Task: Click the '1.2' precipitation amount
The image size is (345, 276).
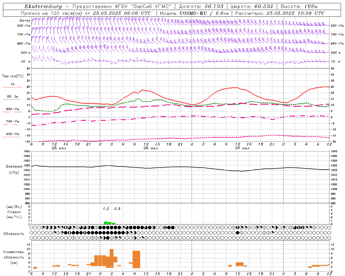Action: [106, 209]
